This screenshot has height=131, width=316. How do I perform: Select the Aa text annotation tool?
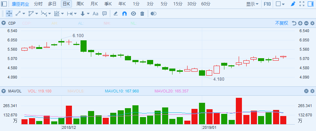click(95, 14)
